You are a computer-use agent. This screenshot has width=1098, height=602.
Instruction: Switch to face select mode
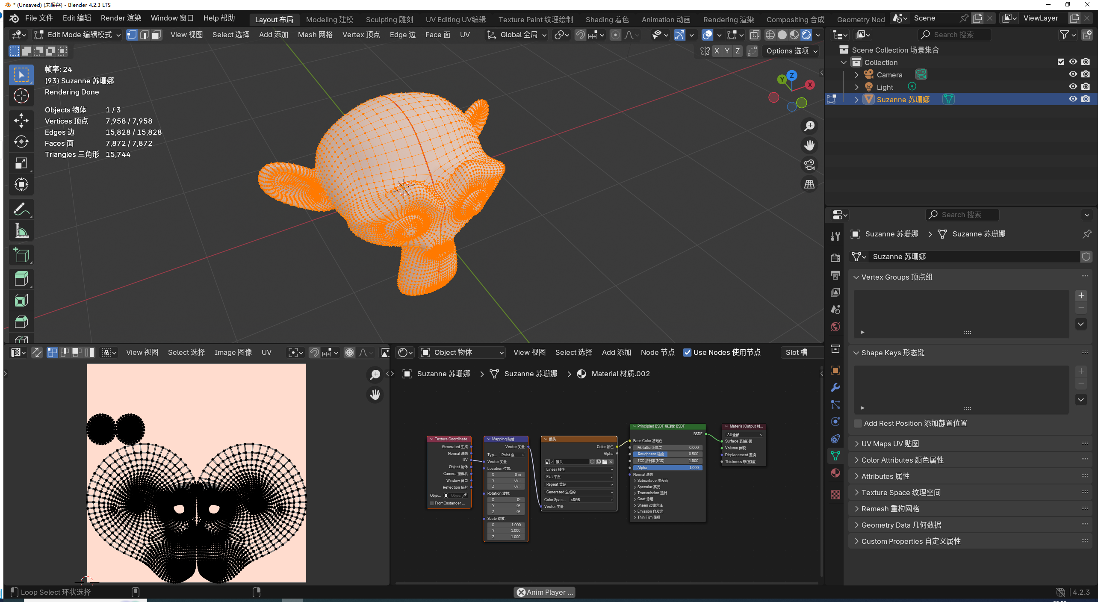(156, 35)
